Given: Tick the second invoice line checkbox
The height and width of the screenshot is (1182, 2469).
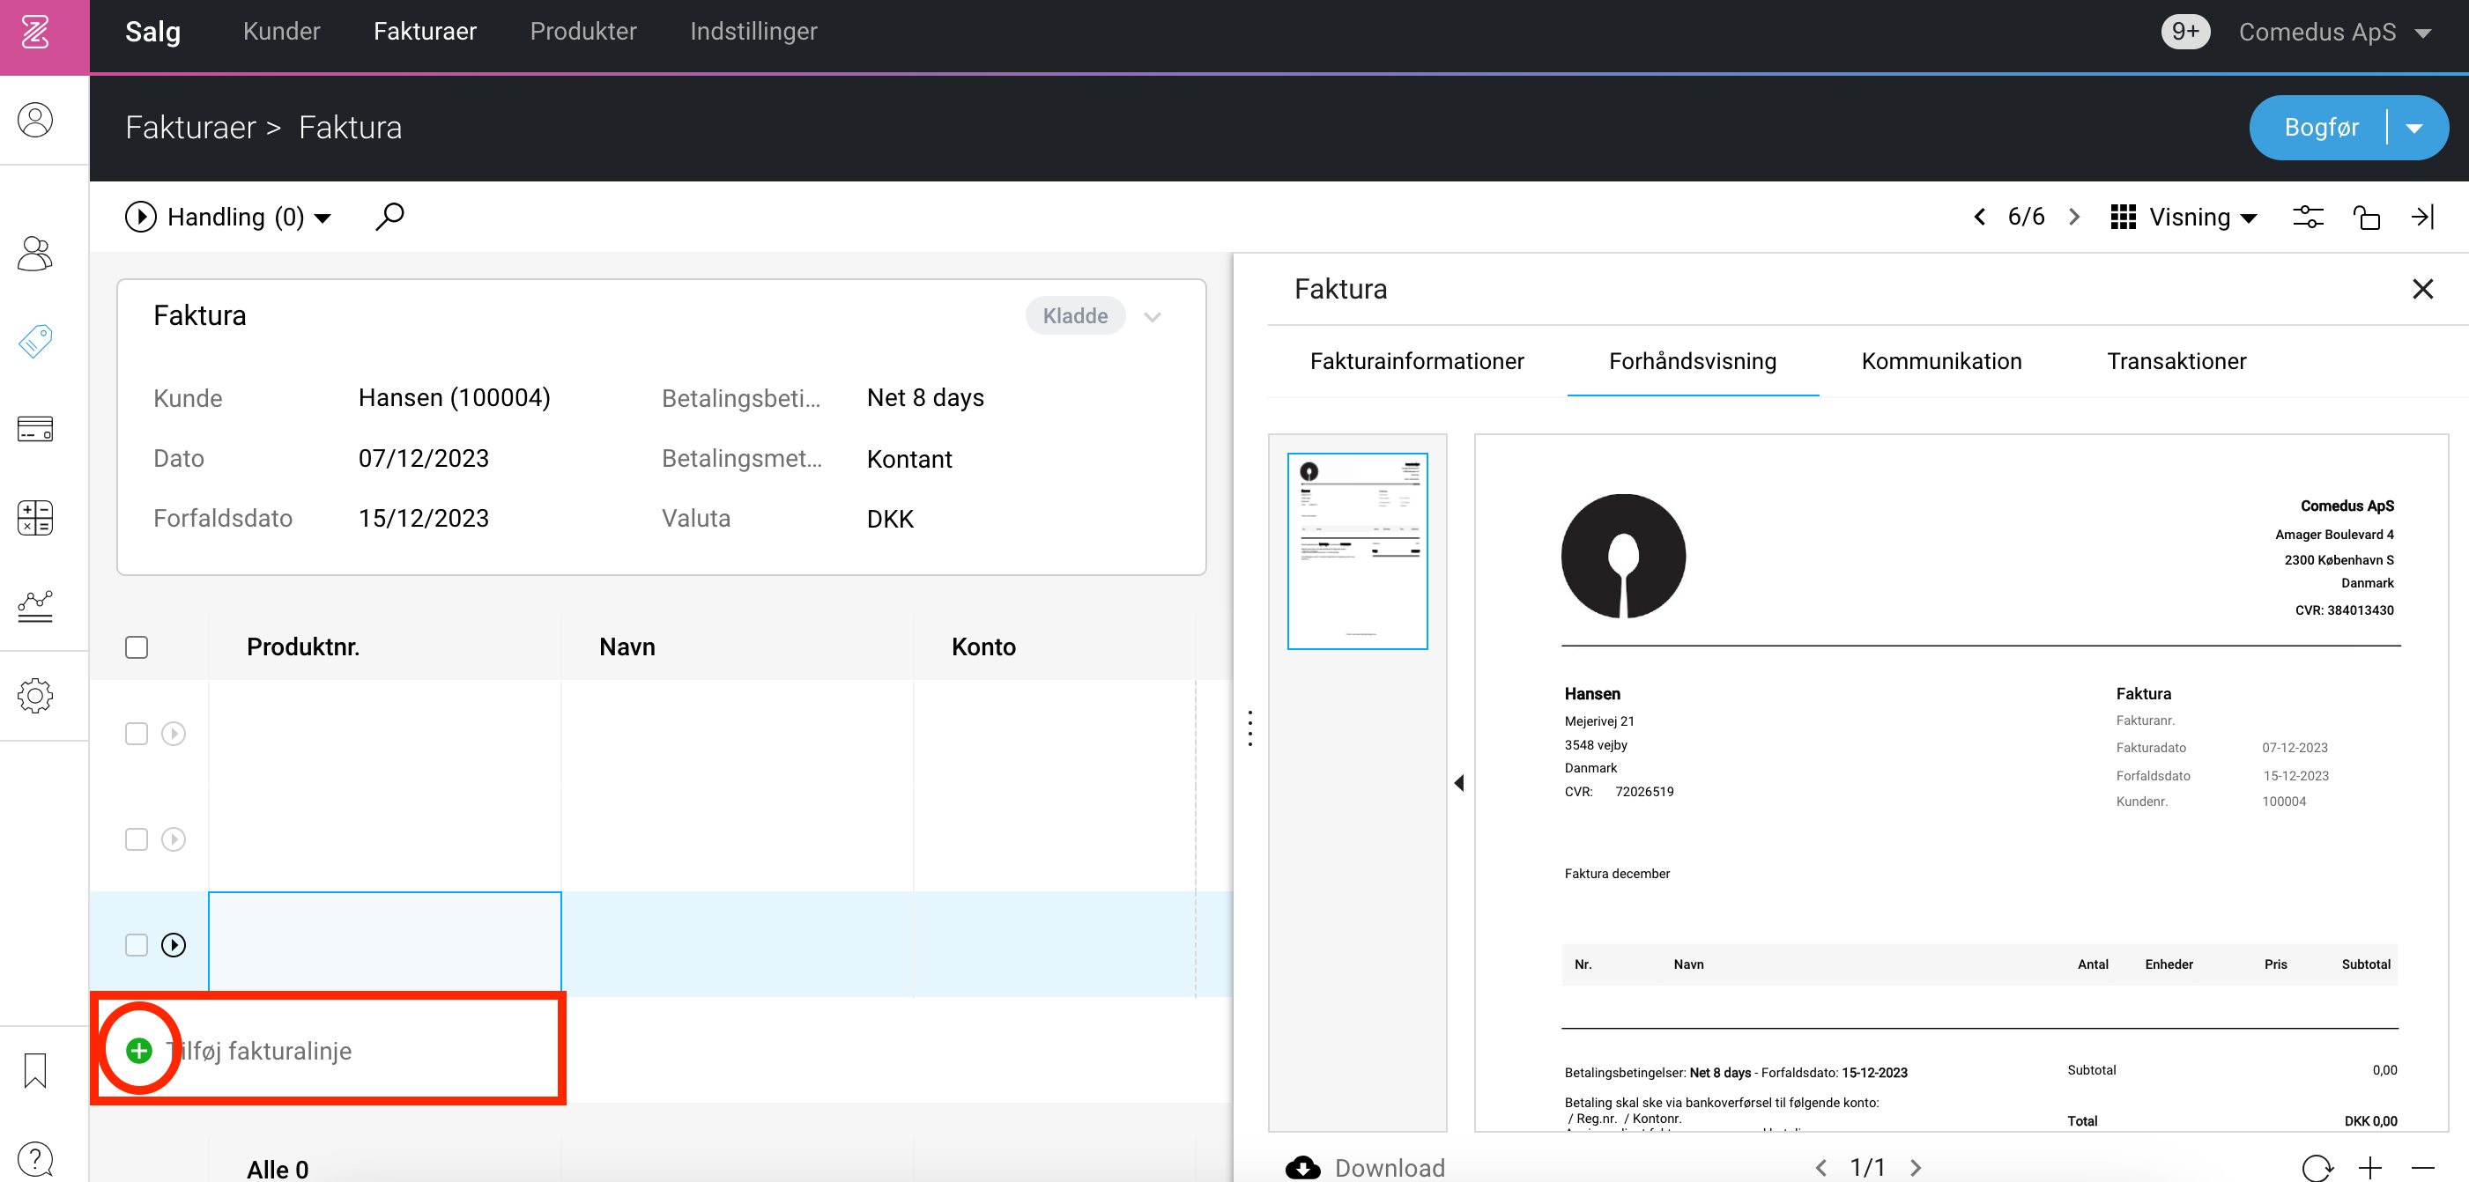Looking at the screenshot, I should [x=137, y=839].
